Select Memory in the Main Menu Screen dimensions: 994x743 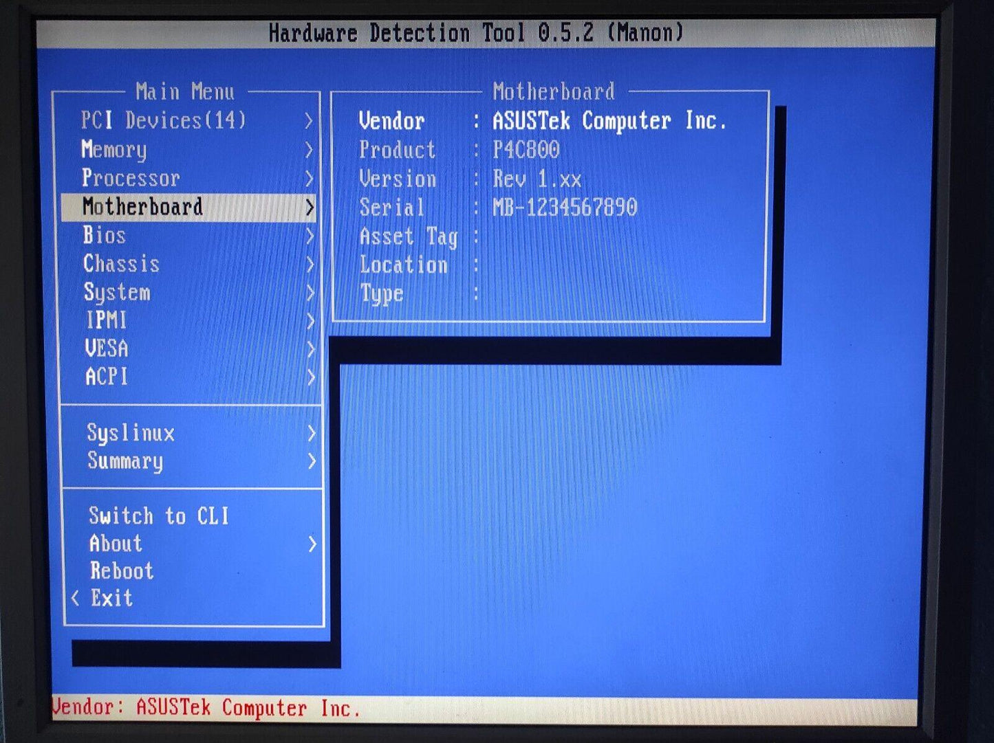114,150
